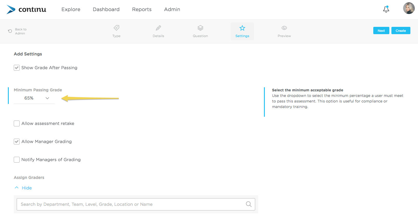Open the Dashboard menu
This screenshot has width=418, height=216.
[x=106, y=9]
